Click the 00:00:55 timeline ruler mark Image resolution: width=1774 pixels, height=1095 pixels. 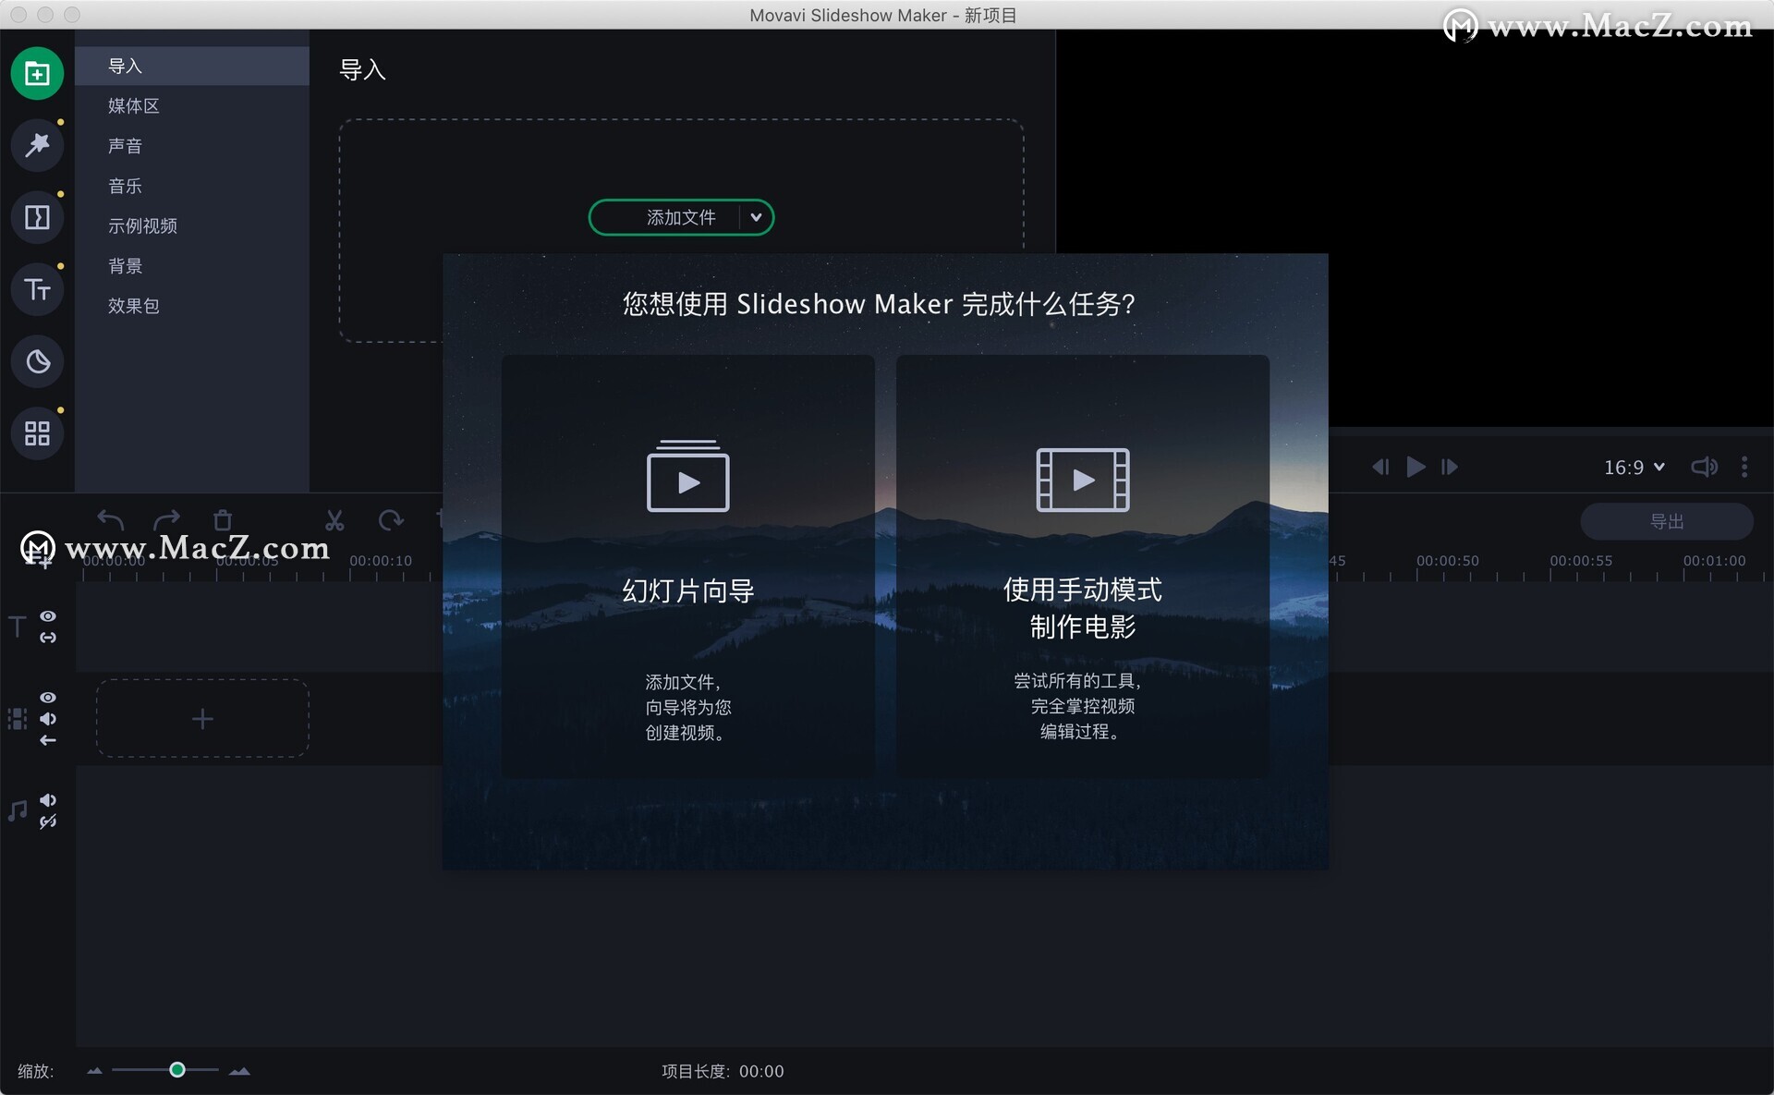[1581, 561]
